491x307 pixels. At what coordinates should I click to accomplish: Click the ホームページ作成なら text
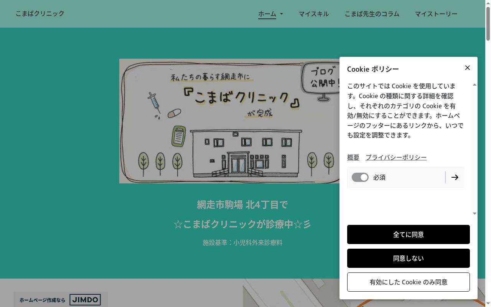tap(43, 300)
